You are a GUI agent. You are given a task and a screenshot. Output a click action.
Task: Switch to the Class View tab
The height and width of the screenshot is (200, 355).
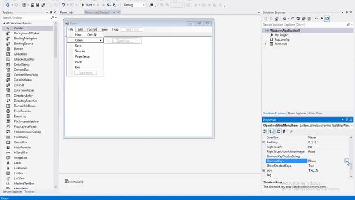tap(315, 113)
